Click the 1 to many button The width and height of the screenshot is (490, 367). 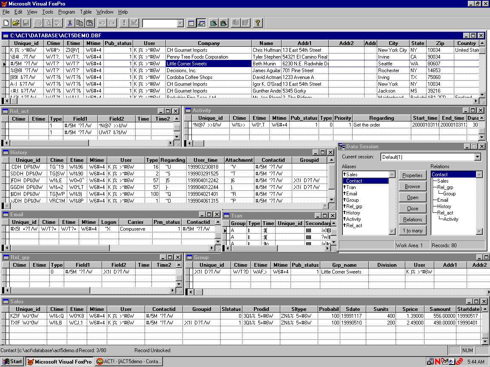[413, 231]
